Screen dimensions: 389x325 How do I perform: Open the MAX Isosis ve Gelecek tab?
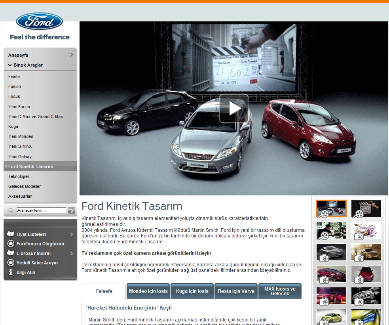tap(280, 291)
